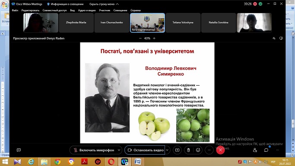Click the green connection status icon
The image size is (295, 166).
pos(260,4)
